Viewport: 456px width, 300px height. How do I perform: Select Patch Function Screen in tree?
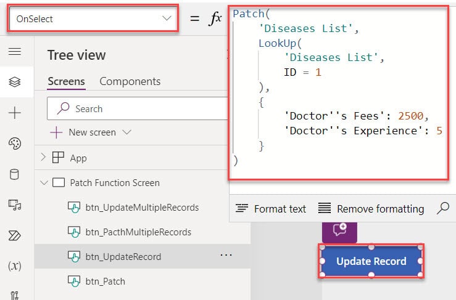[x=115, y=183]
